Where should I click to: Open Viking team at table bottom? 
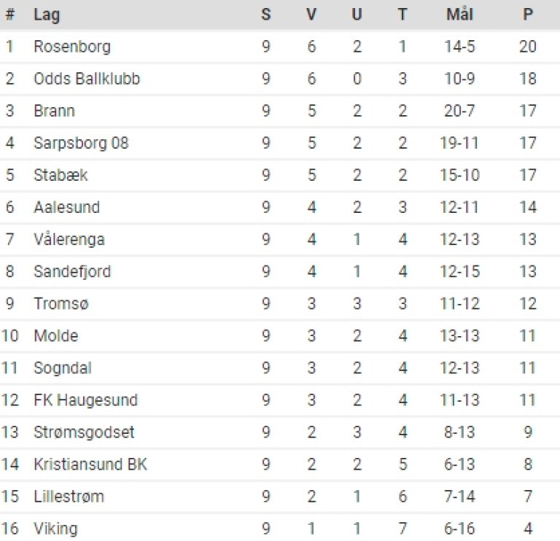pyautogui.click(x=55, y=528)
